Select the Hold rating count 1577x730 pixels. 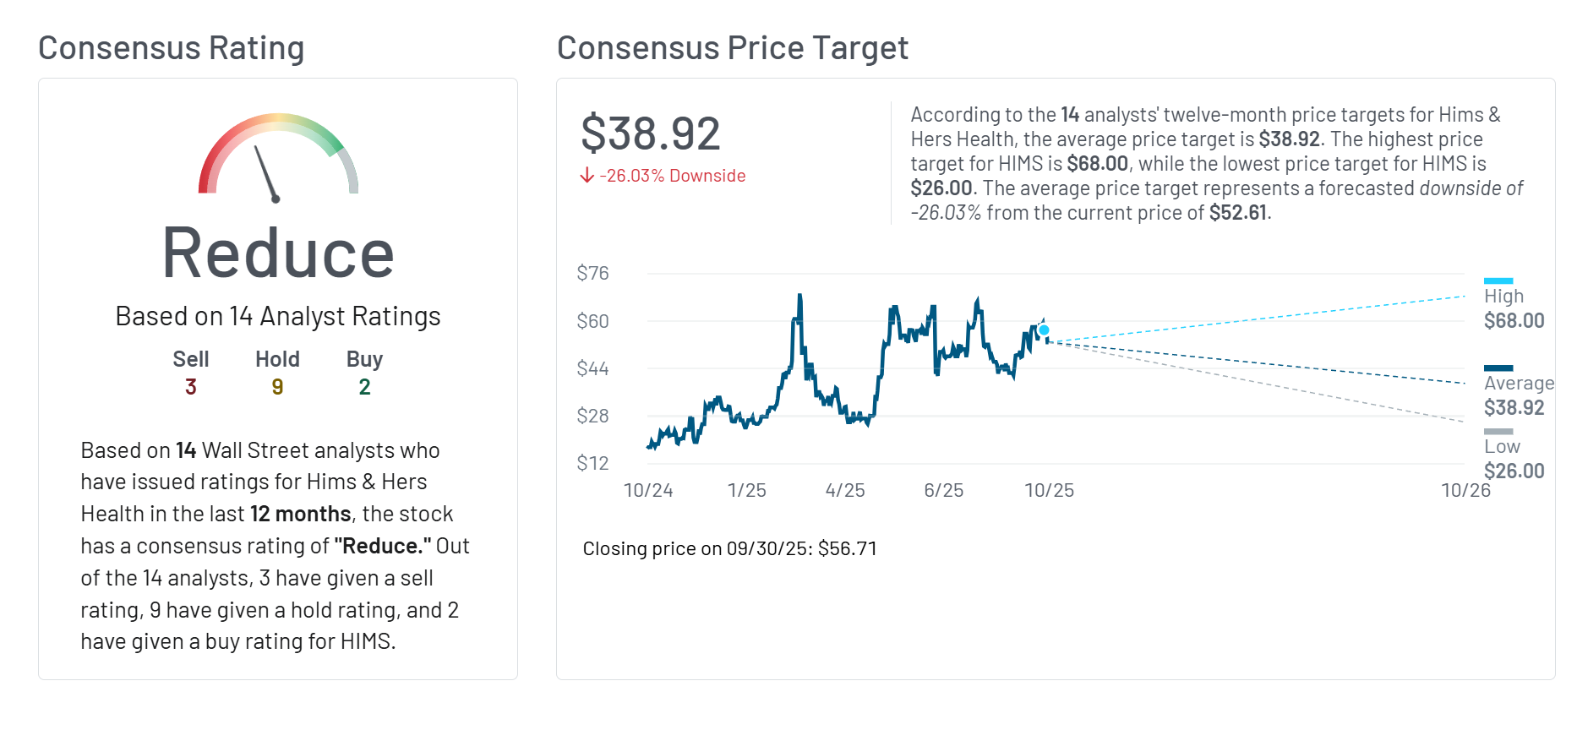click(x=277, y=387)
